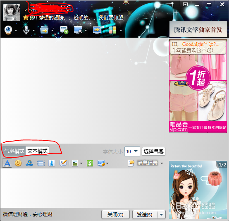Image resolution: width=229 pixels, height=221 pixels.
Task: Open remote desktop icon
Action: [78, 30]
